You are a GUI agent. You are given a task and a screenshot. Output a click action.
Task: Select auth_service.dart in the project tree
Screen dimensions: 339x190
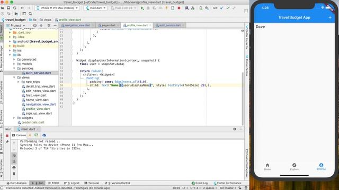pyautogui.click(x=38, y=73)
